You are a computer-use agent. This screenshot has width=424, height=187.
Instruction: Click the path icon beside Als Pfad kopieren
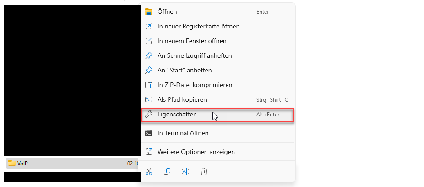click(x=149, y=99)
